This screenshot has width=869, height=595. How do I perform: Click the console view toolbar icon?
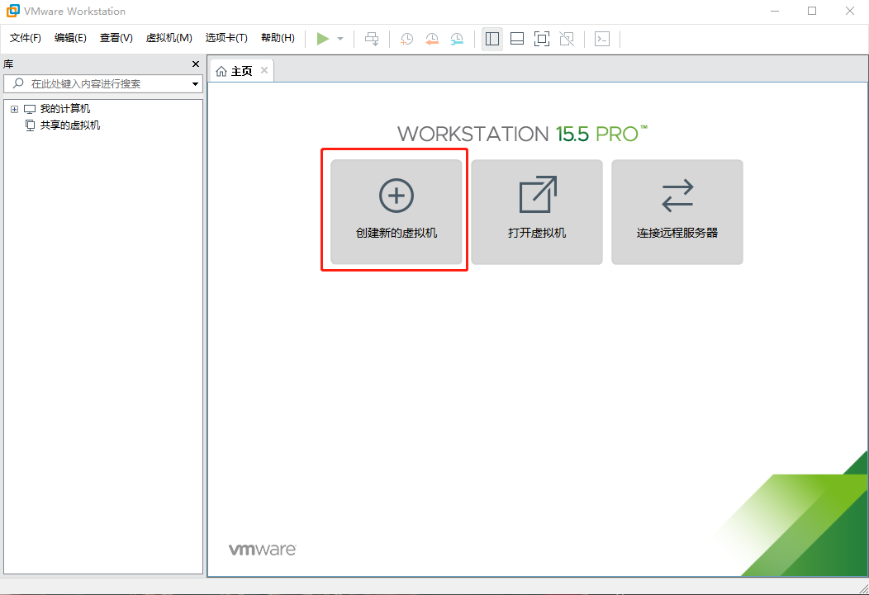pos(602,39)
